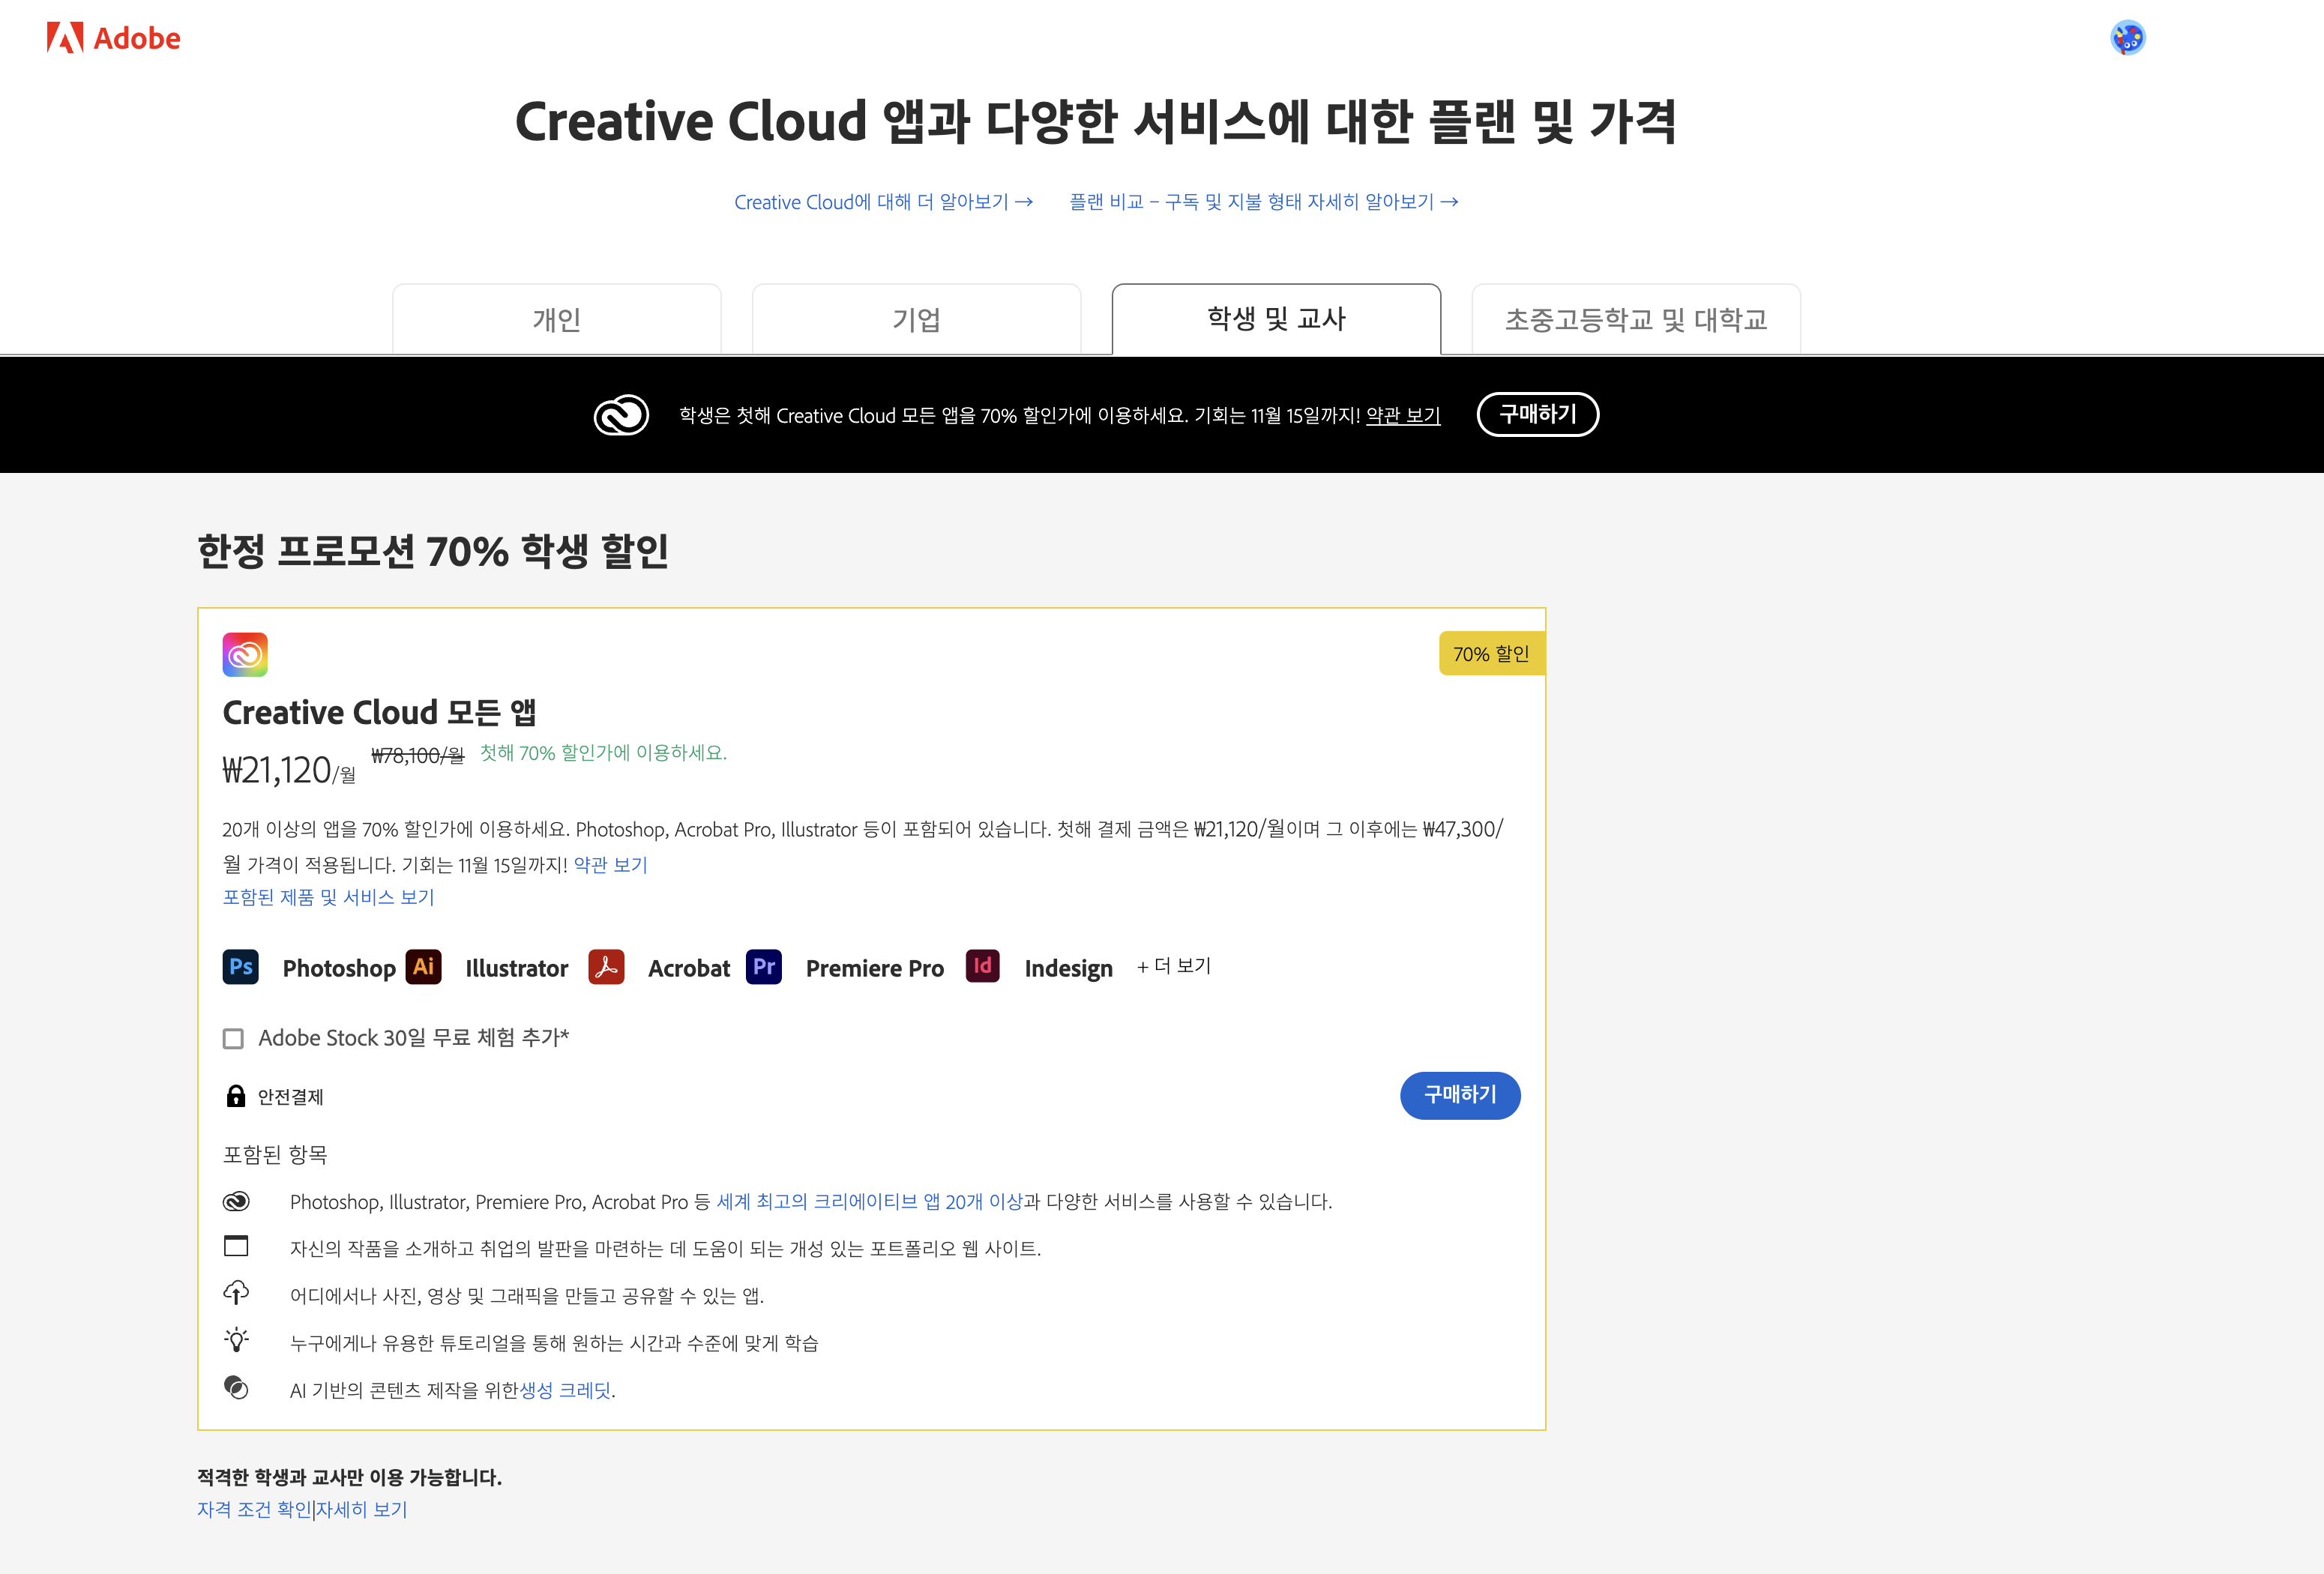Click the Premiere Pro Pr icon
The height and width of the screenshot is (1574, 2324).
click(x=764, y=967)
